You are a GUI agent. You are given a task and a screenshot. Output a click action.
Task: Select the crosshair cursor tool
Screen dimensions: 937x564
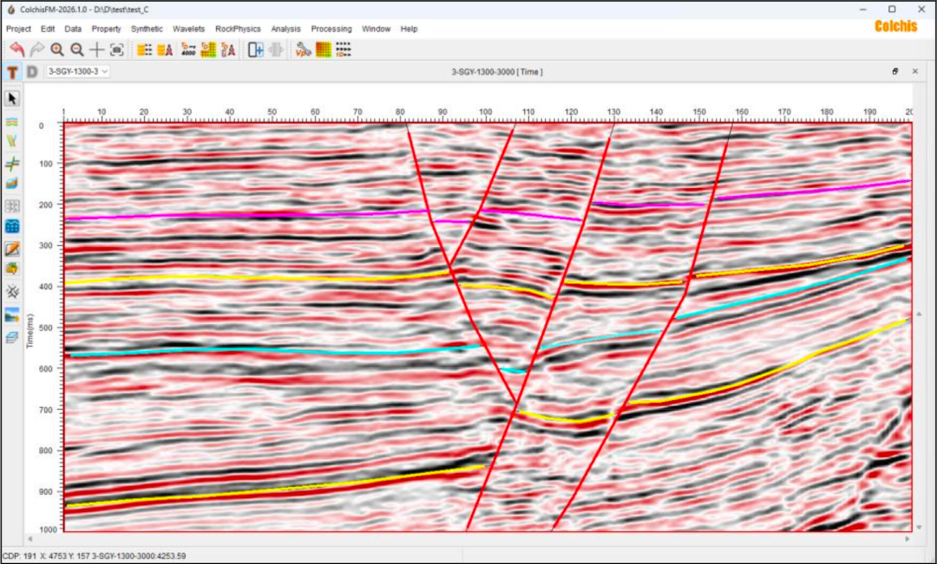click(97, 50)
